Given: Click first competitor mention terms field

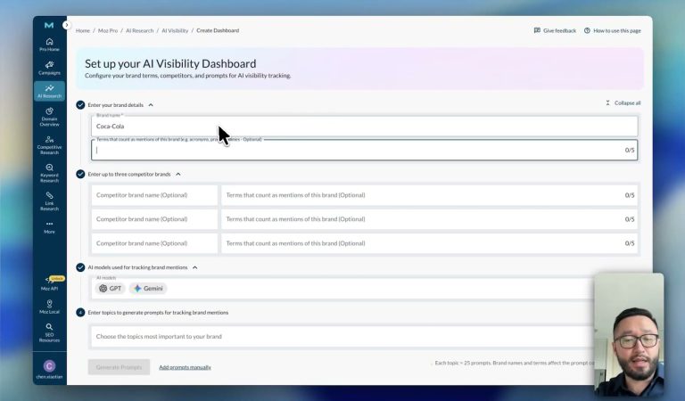Looking at the screenshot, I should (x=429, y=195).
